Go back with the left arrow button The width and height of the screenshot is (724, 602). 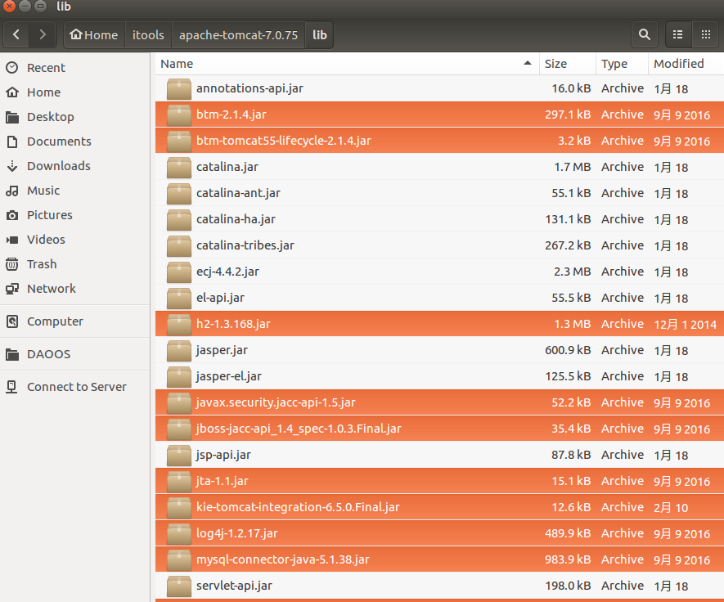pos(16,34)
